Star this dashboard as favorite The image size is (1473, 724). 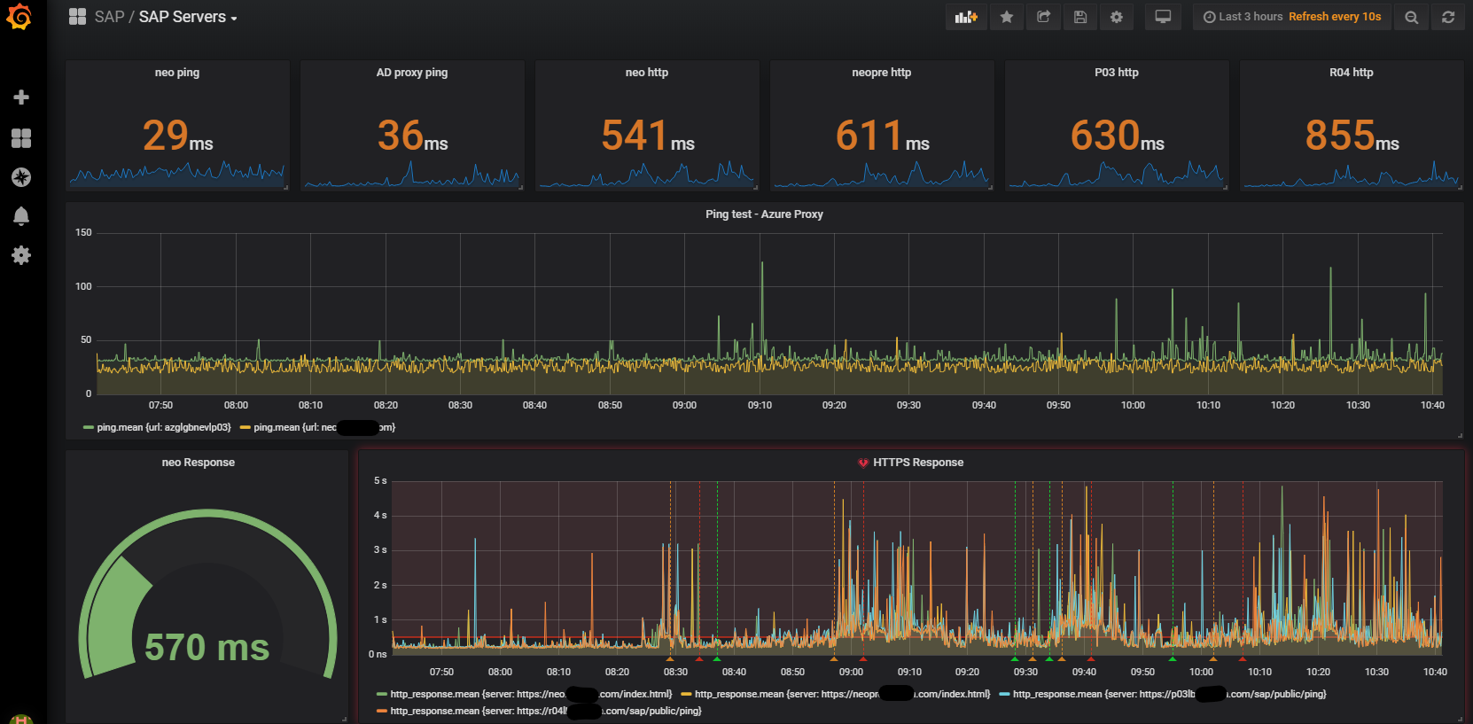point(1007,17)
